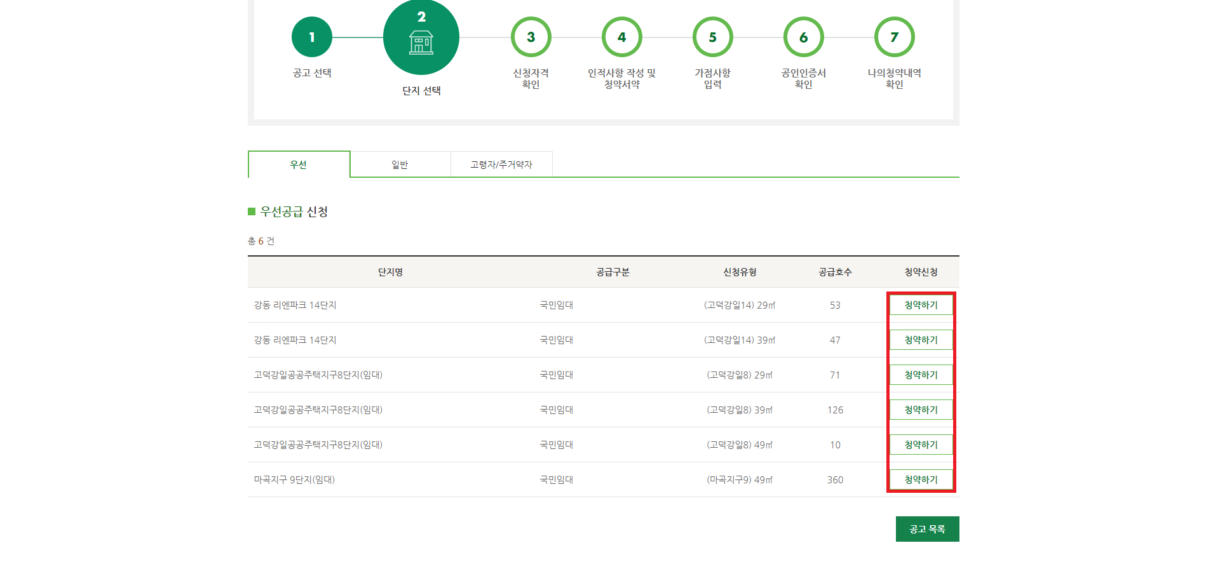Click 청약하기 on the 고덕강일8 39㎡ row
Image resolution: width=1206 pixels, height=576 pixels.
(921, 410)
